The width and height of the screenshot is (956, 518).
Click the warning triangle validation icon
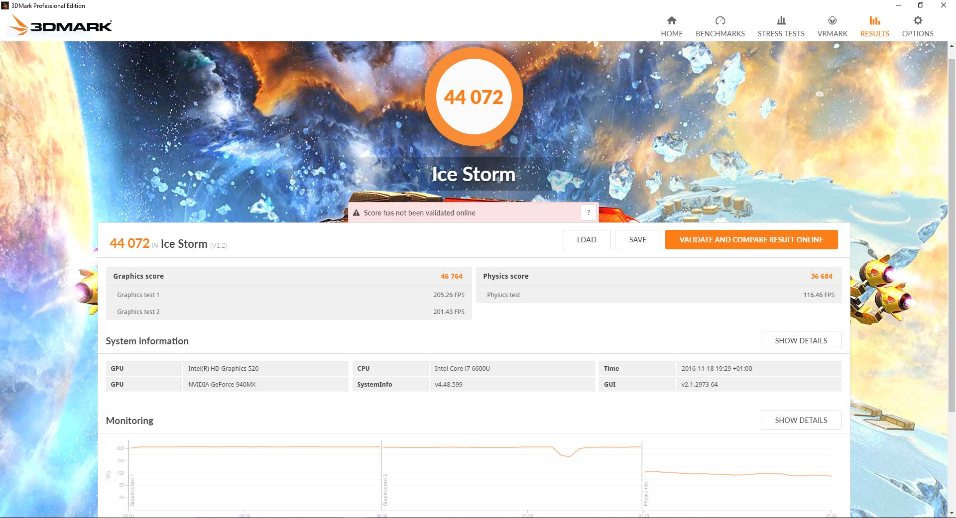356,213
